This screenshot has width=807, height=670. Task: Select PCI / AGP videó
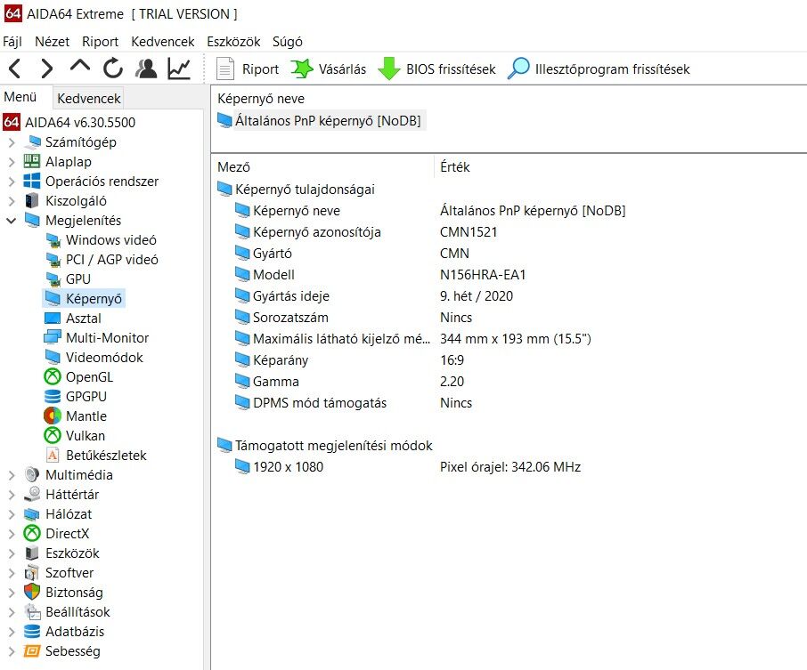click(102, 260)
